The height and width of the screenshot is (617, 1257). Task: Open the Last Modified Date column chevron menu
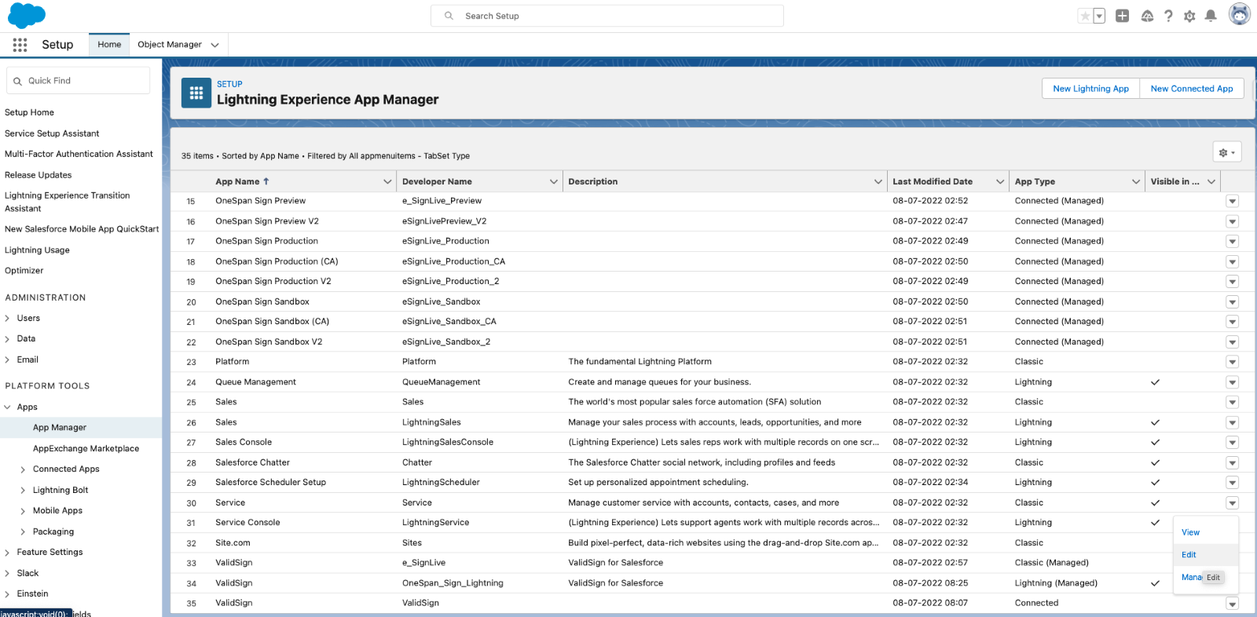[x=1000, y=181]
